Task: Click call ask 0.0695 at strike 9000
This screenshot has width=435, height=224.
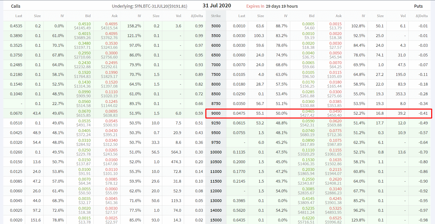Action: click(x=112, y=111)
